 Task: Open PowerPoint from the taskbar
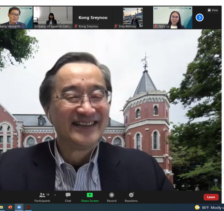10,207
